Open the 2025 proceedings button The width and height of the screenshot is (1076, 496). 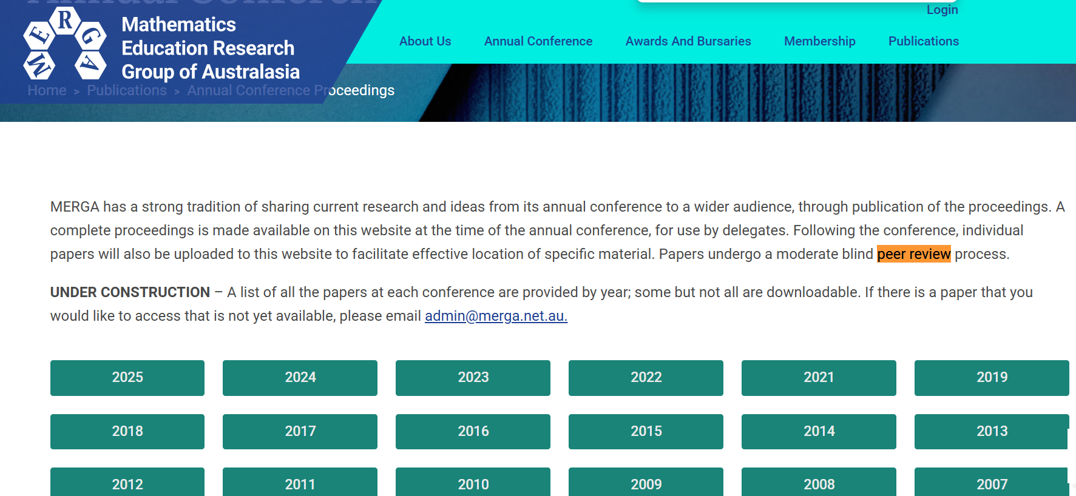coord(127,378)
